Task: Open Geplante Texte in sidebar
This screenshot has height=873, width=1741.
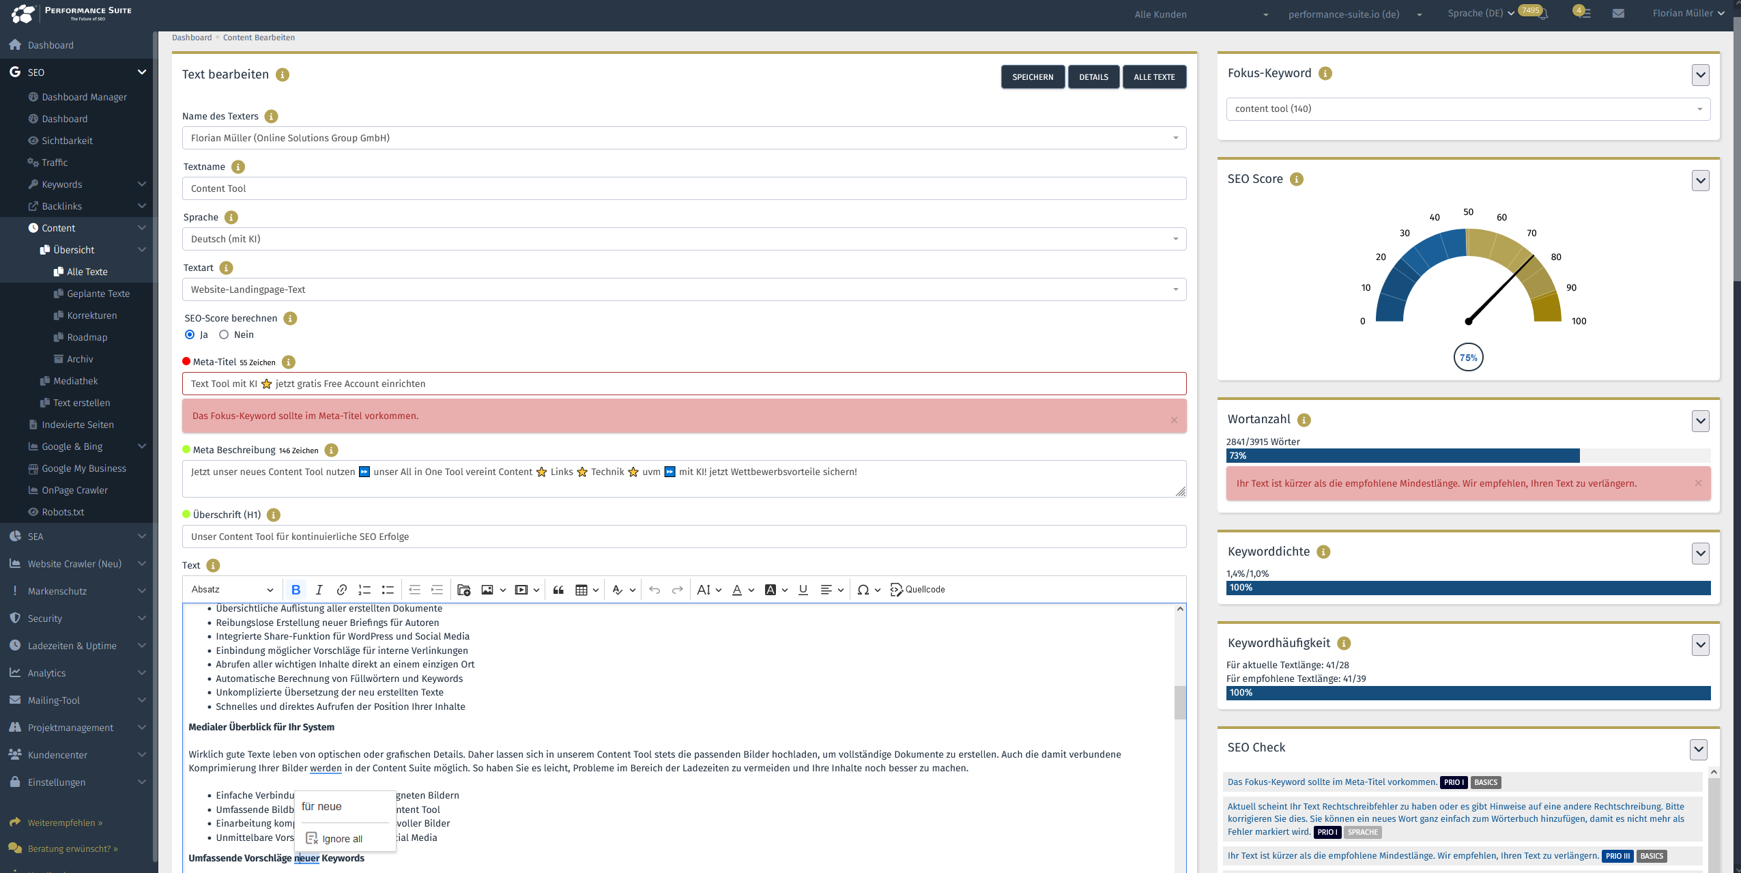Action: (98, 294)
